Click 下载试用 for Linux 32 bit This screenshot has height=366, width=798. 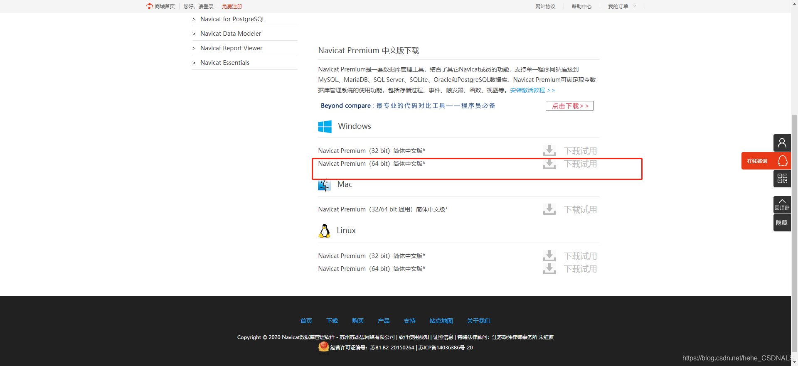point(580,256)
